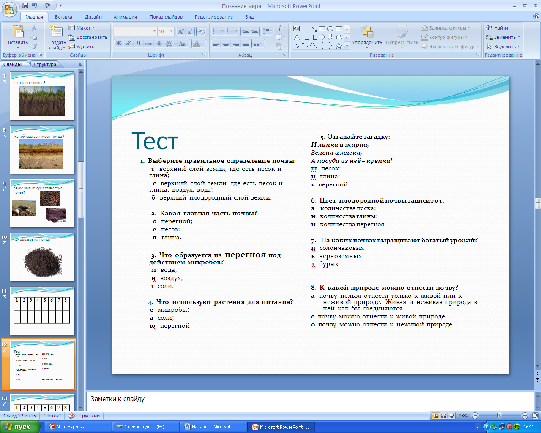Open font color dropdown arrow

coord(204,43)
